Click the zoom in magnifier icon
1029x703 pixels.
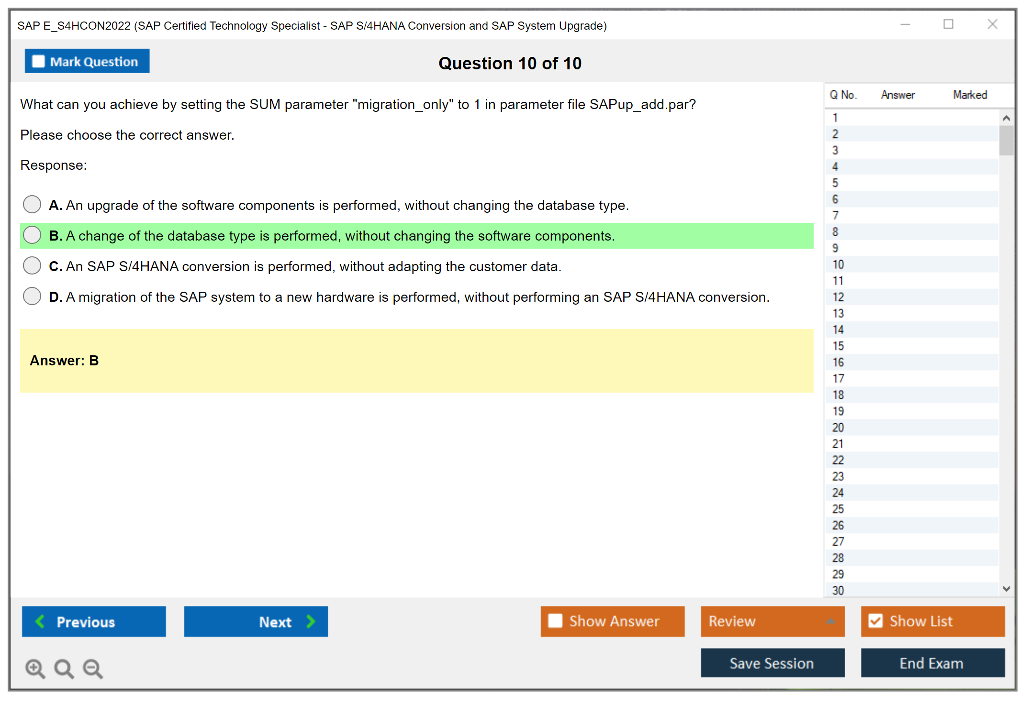click(35, 668)
